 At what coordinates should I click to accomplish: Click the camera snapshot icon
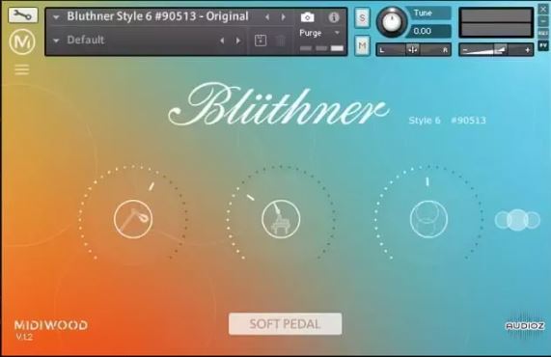(x=308, y=17)
